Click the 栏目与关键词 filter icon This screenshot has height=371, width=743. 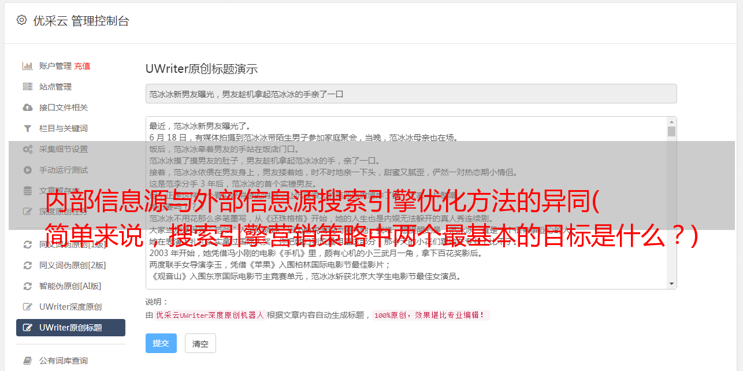point(27,128)
